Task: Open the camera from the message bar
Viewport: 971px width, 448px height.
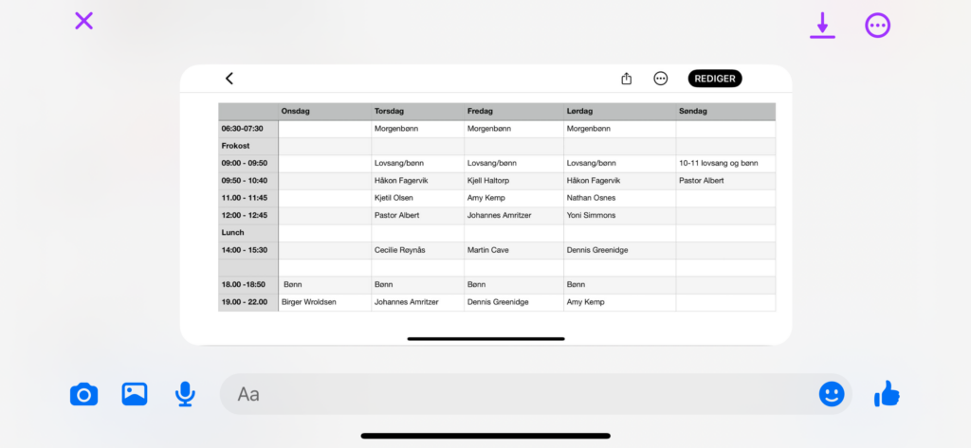Action: coord(83,394)
